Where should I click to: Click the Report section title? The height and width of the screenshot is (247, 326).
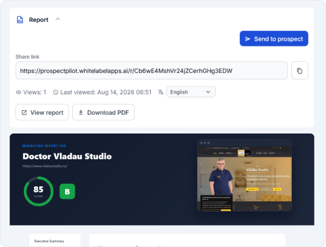39,20
